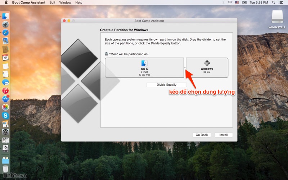
Task: Open Notification Center list icon
Action: point(281,3)
